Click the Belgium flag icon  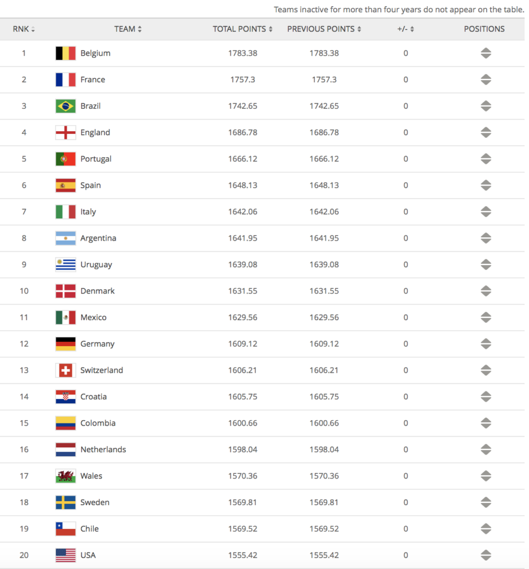(x=66, y=53)
